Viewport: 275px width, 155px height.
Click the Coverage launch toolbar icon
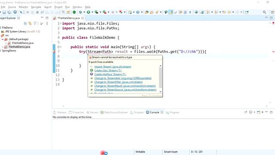(x=96, y=12)
